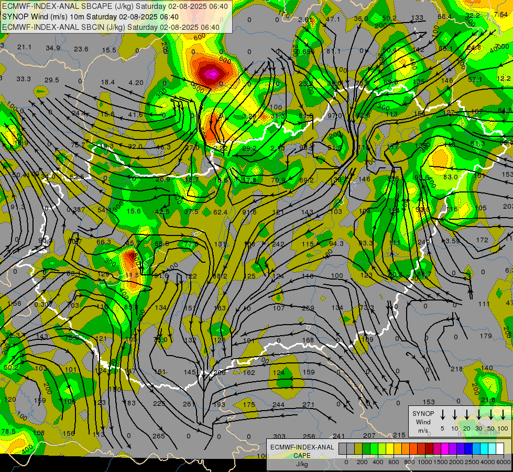
Task: Pick the dark red swatch after the 1000 tick
Action: point(429,449)
